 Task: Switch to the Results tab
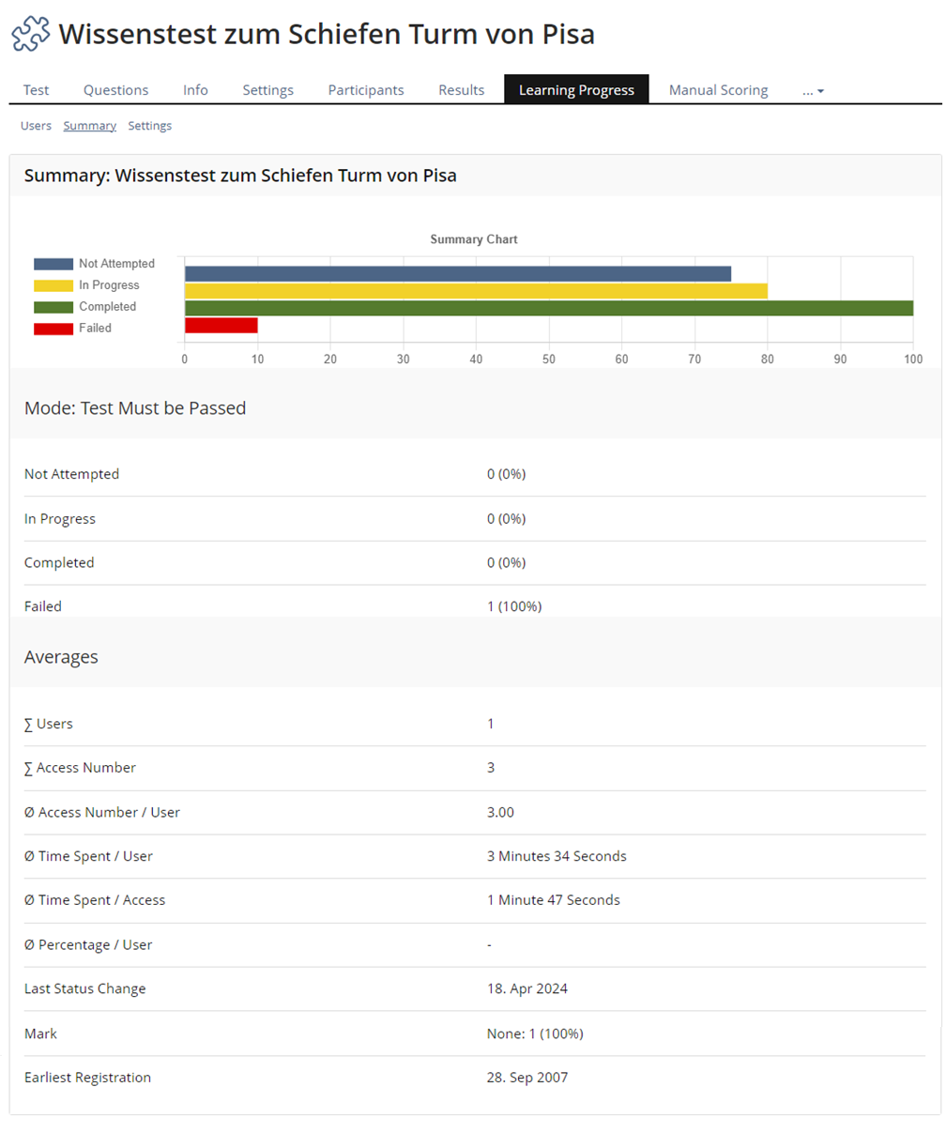[461, 90]
